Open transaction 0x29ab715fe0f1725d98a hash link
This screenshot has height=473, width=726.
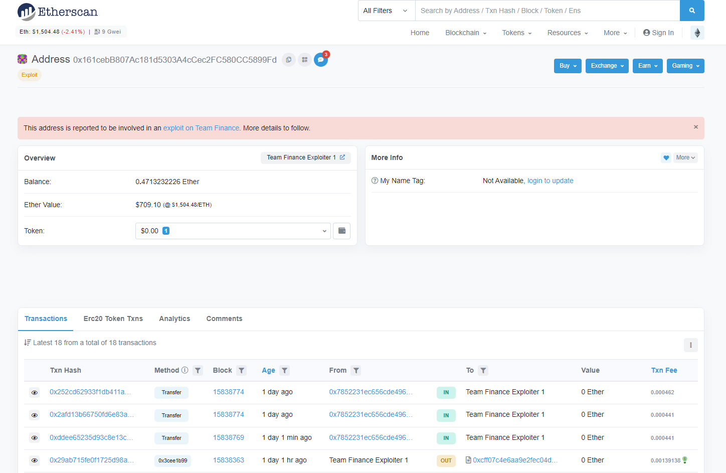[x=92, y=460]
